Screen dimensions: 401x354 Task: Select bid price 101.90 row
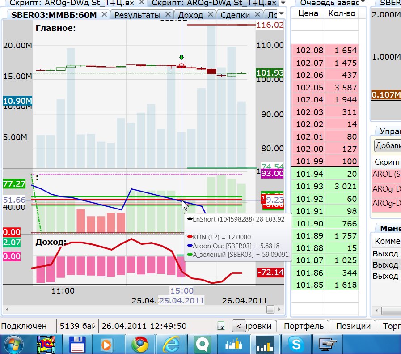click(x=325, y=223)
